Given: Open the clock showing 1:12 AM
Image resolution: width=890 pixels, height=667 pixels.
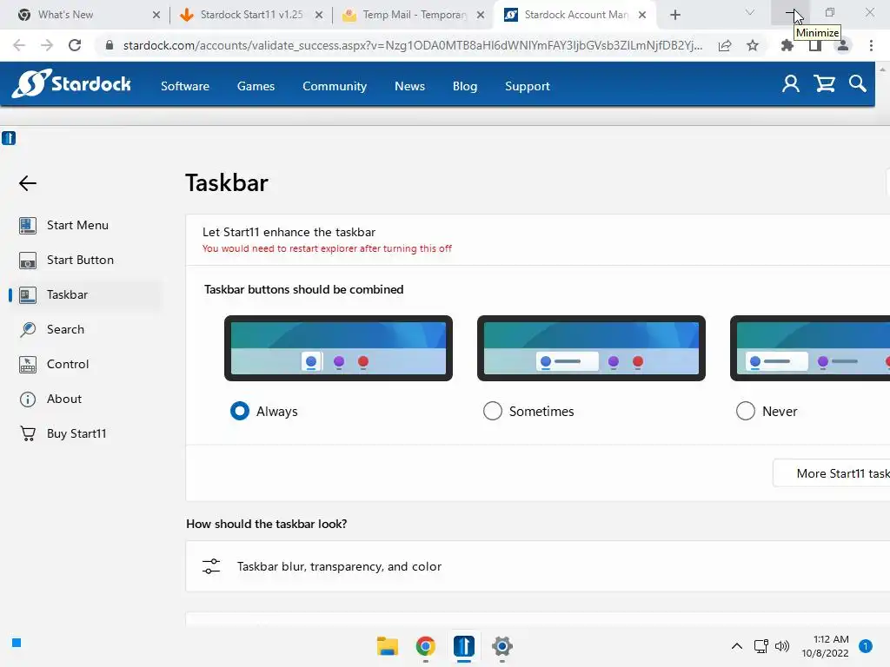Looking at the screenshot, I should pyautogui.click(x=825, y=646).
